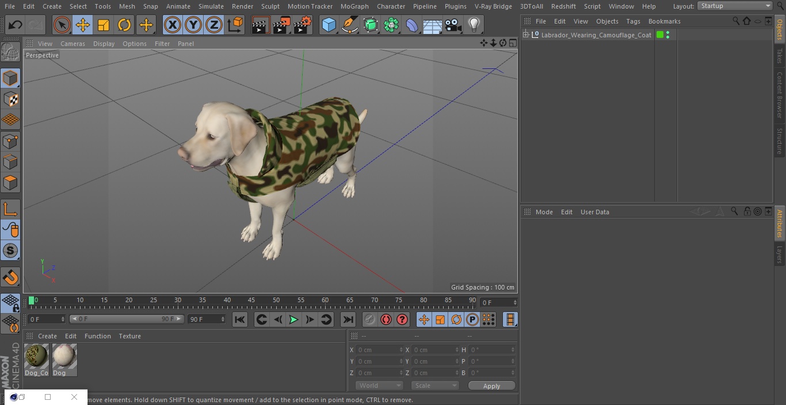Activate the Move tool

(x=83, y=25)
